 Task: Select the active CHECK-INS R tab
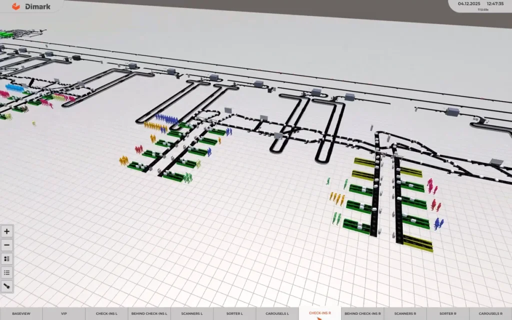coord(320,313)
